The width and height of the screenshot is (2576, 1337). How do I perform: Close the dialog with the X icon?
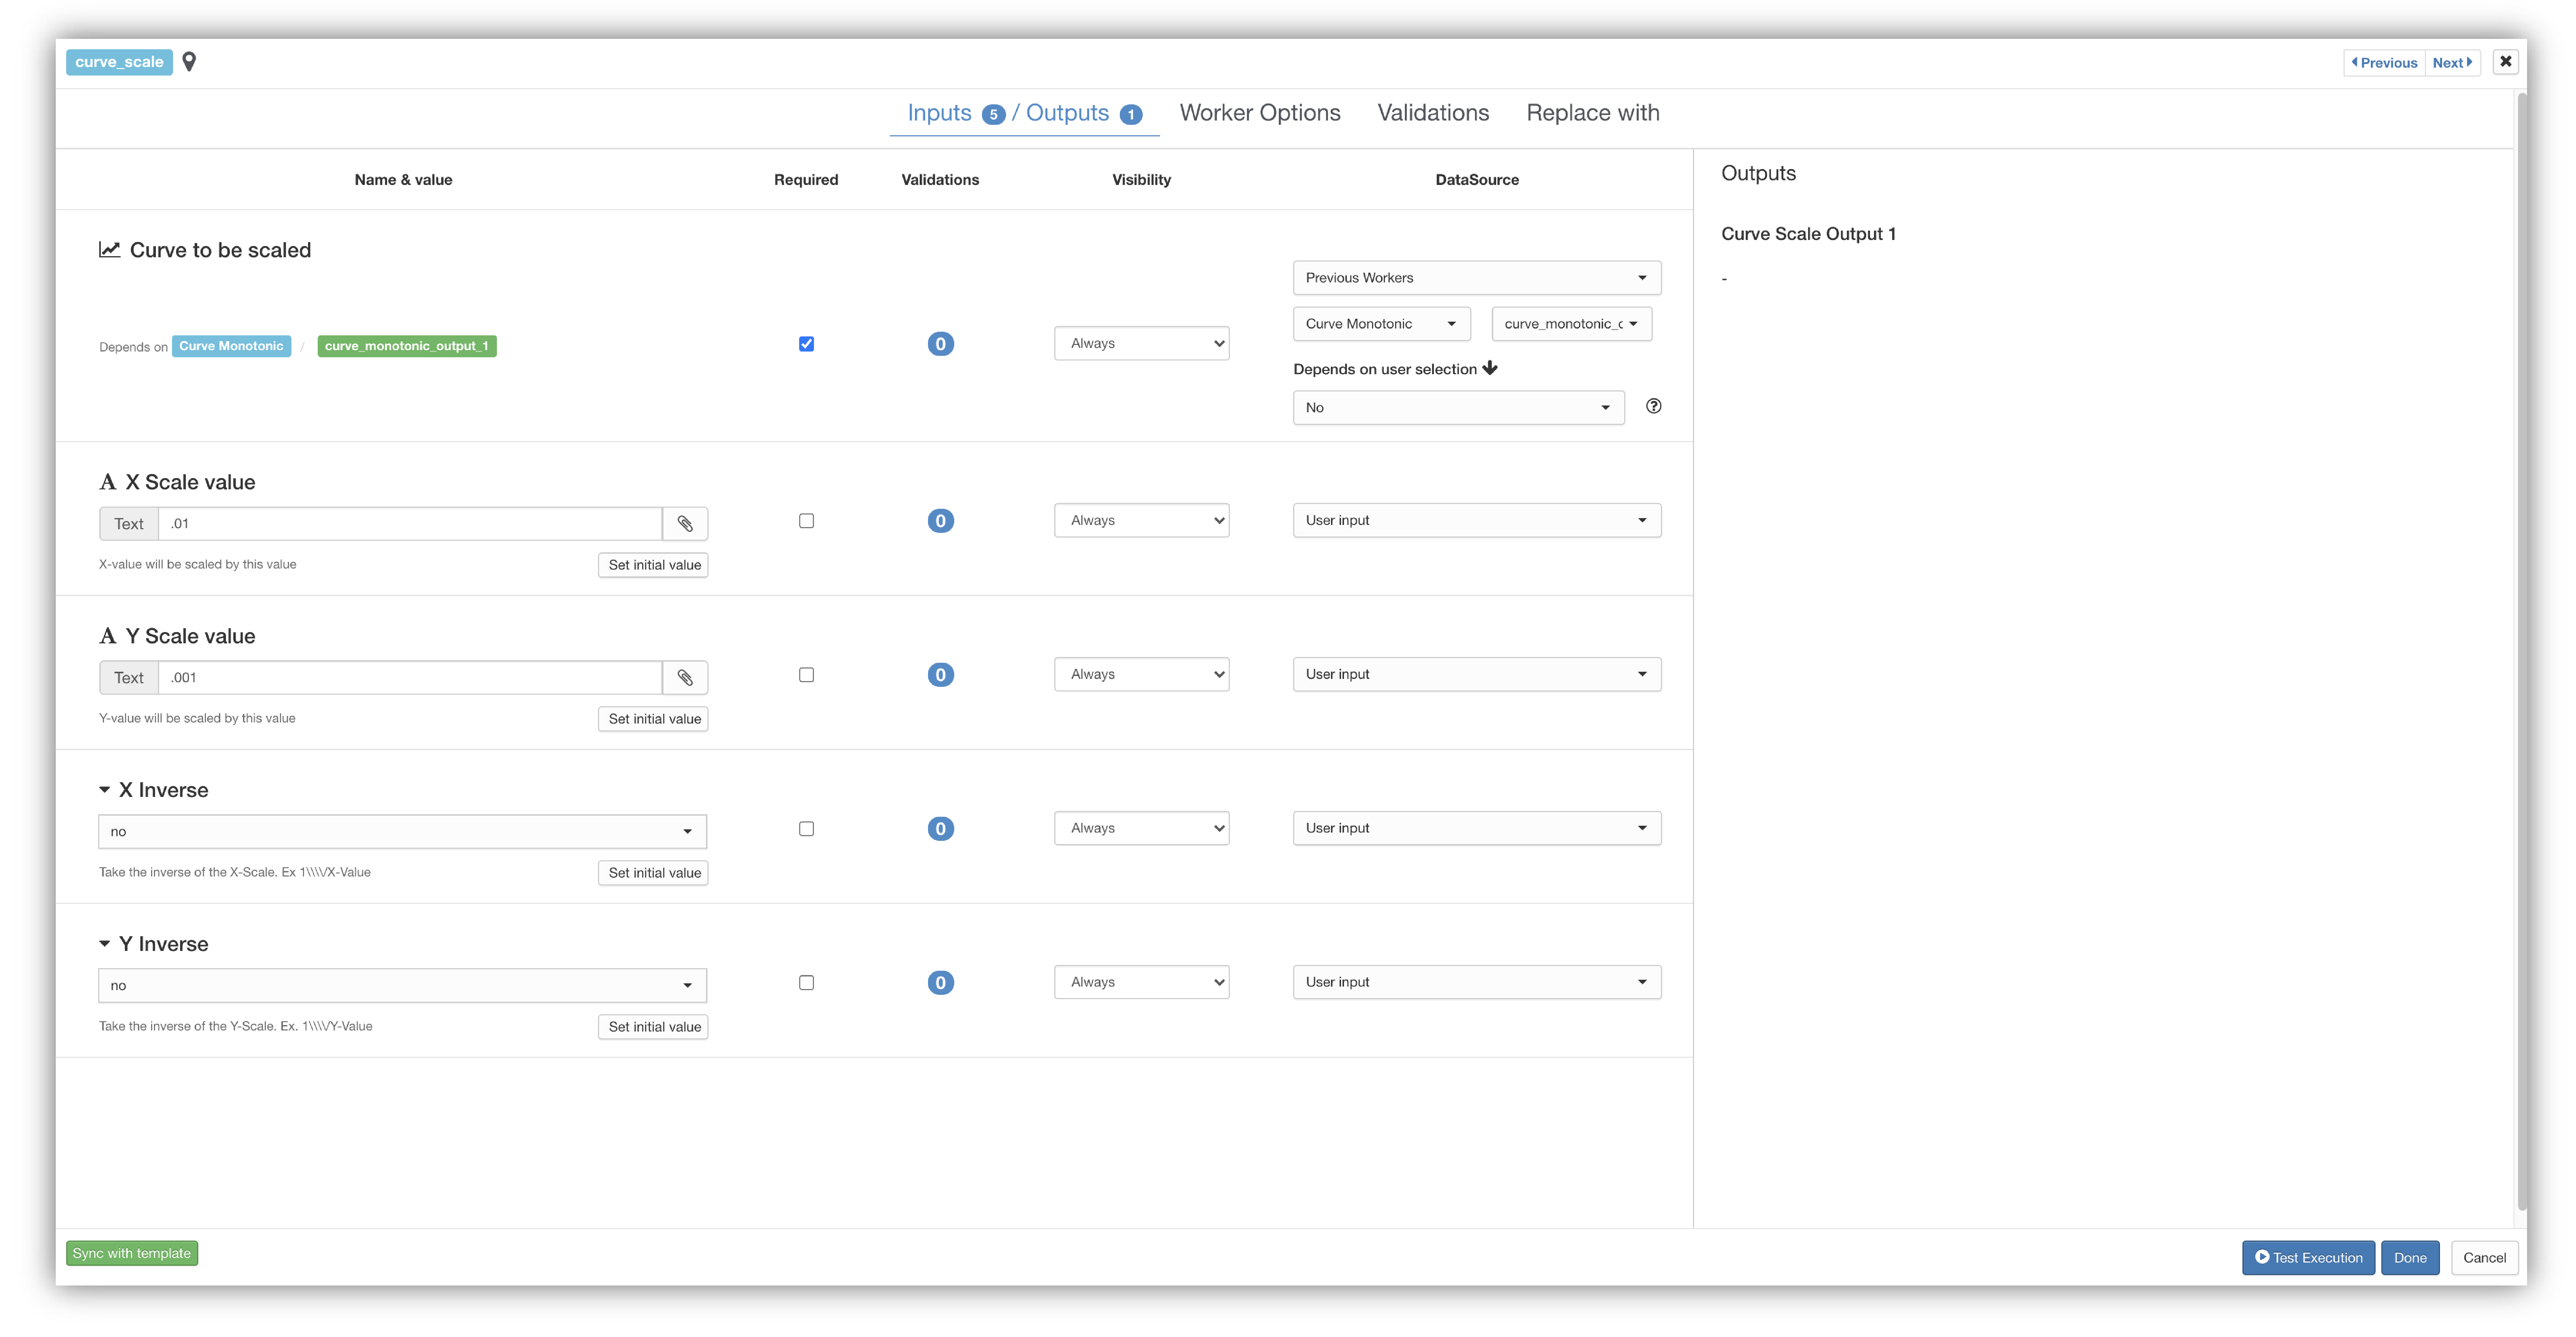tap(2505, 62)
